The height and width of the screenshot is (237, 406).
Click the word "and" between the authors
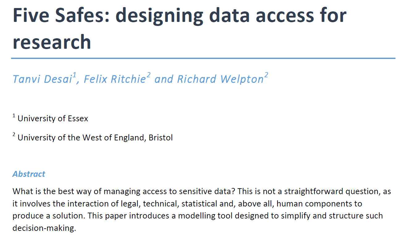coord(164,79)
